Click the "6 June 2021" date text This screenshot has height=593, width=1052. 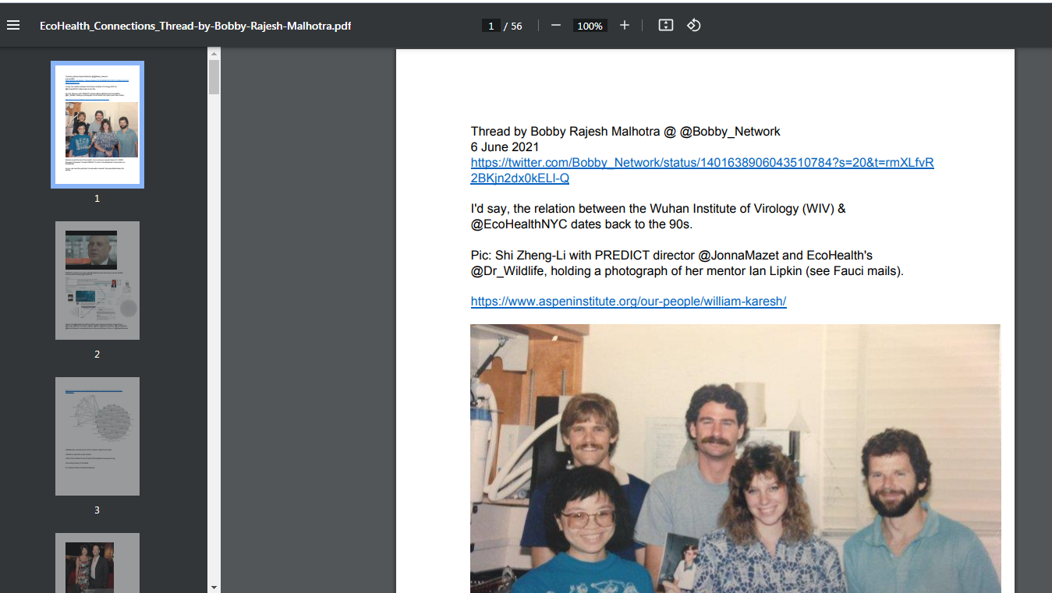pos(505,146)
